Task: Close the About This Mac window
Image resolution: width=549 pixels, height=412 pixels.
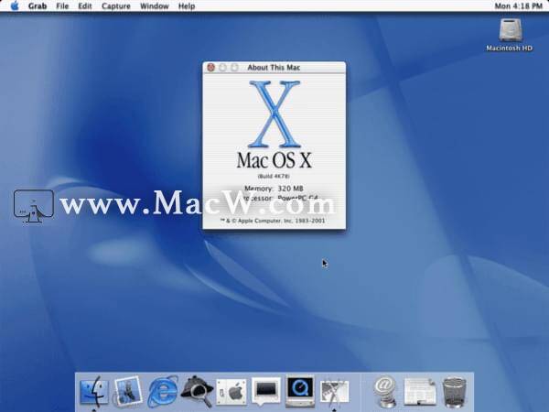Action: 210,67
